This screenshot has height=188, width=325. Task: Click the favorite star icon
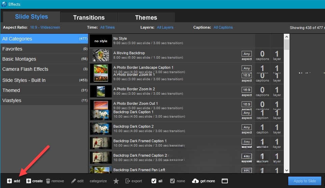point(116,181)
